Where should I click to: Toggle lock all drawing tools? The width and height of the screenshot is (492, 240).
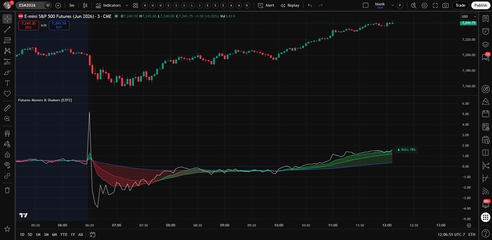click(7, 154)
